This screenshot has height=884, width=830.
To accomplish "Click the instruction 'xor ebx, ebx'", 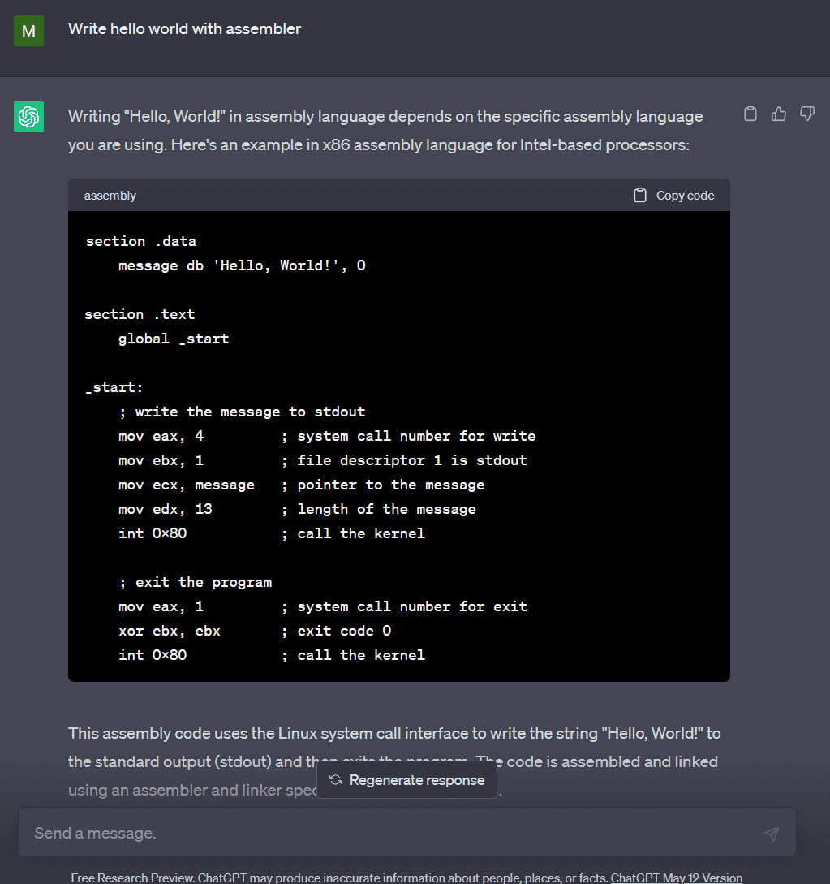I will 170,631.
